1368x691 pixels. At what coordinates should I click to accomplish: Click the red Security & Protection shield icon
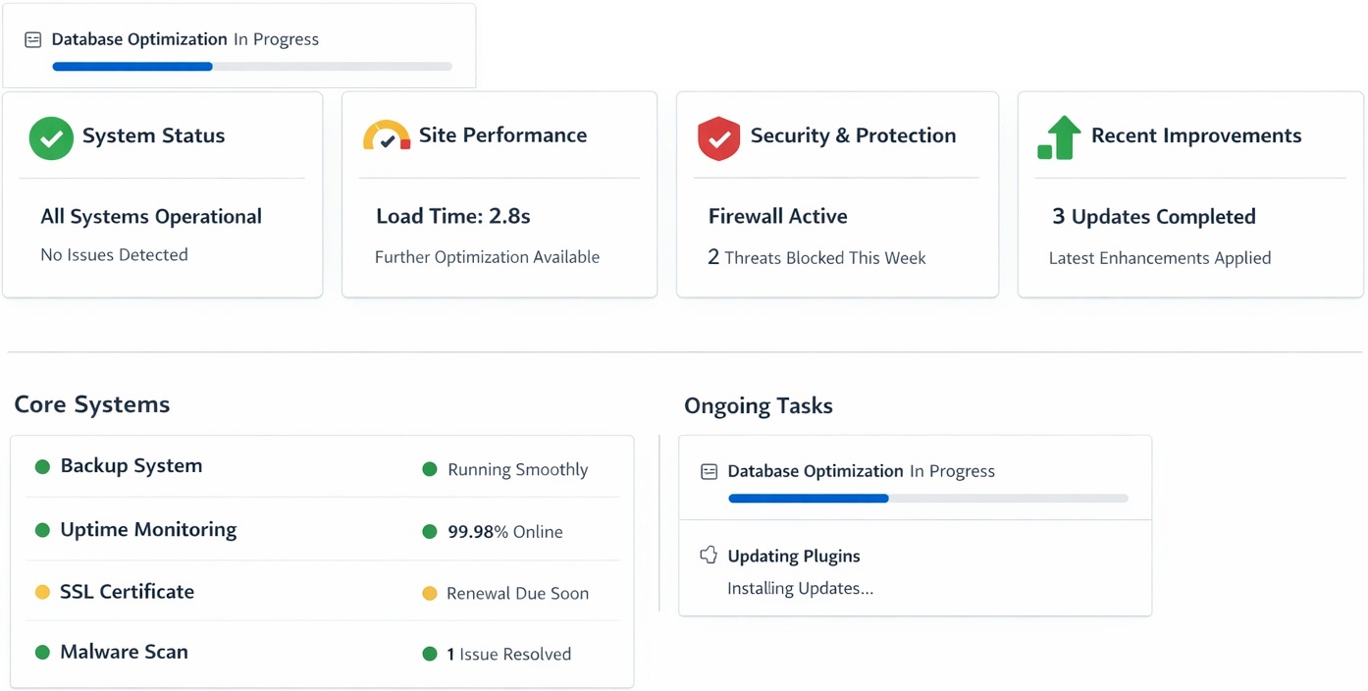pyautogui.click(x=718, y=138)
